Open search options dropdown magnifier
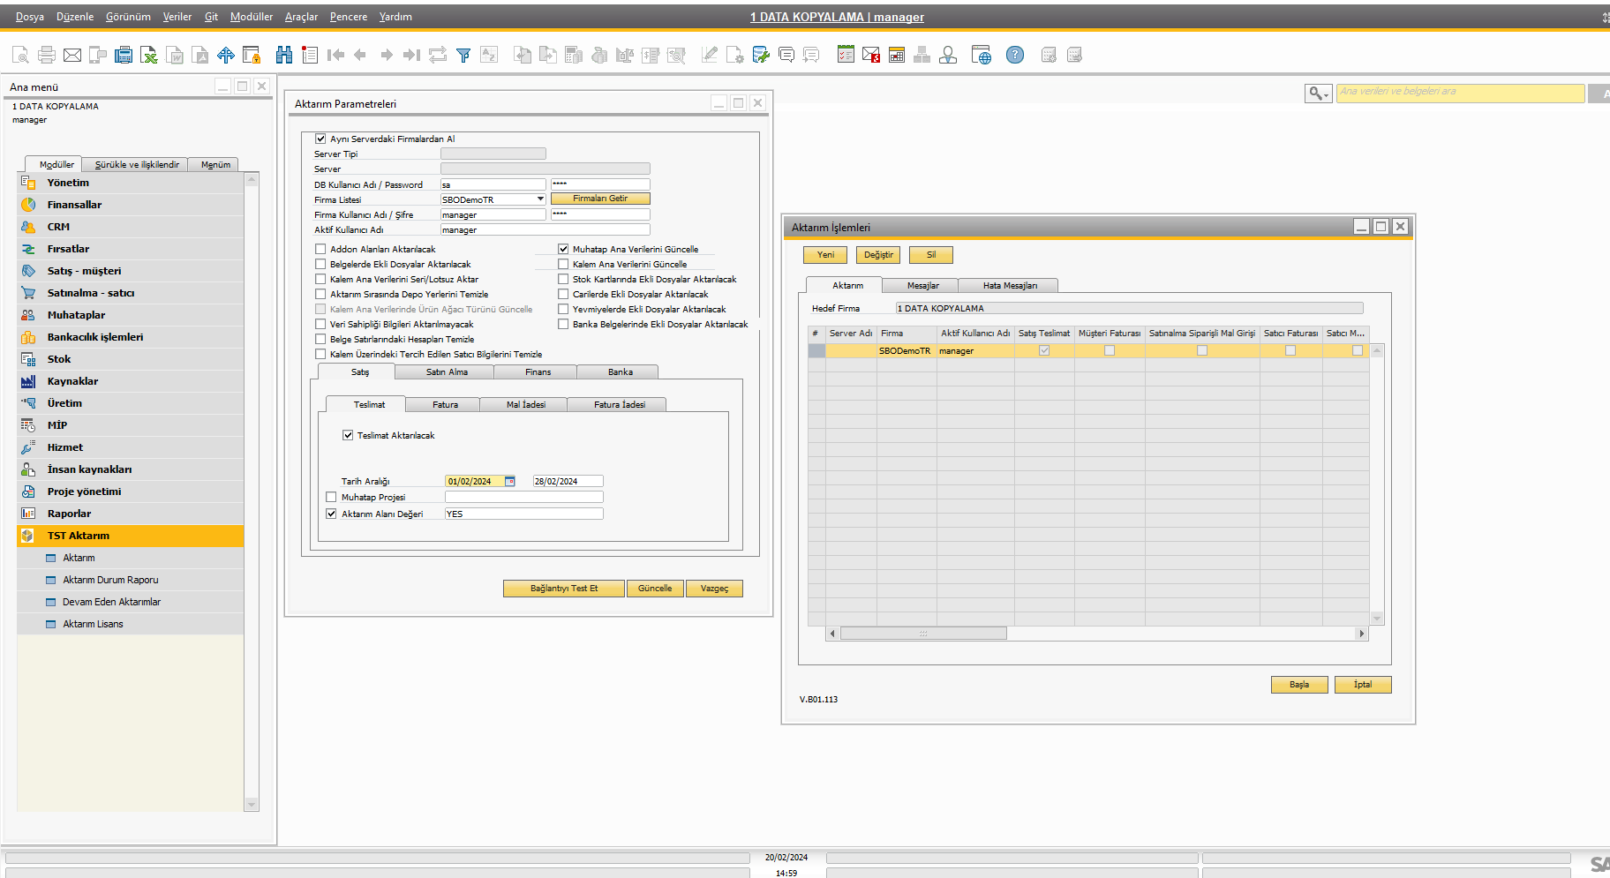The height and width of the screenshot is (878, 1610). coord(1318,94)
